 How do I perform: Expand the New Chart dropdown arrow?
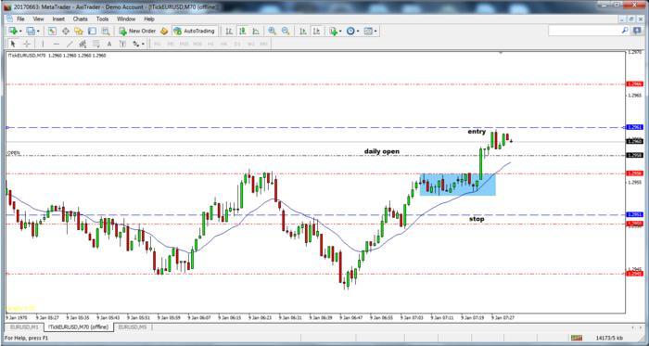tap(20, 31)
